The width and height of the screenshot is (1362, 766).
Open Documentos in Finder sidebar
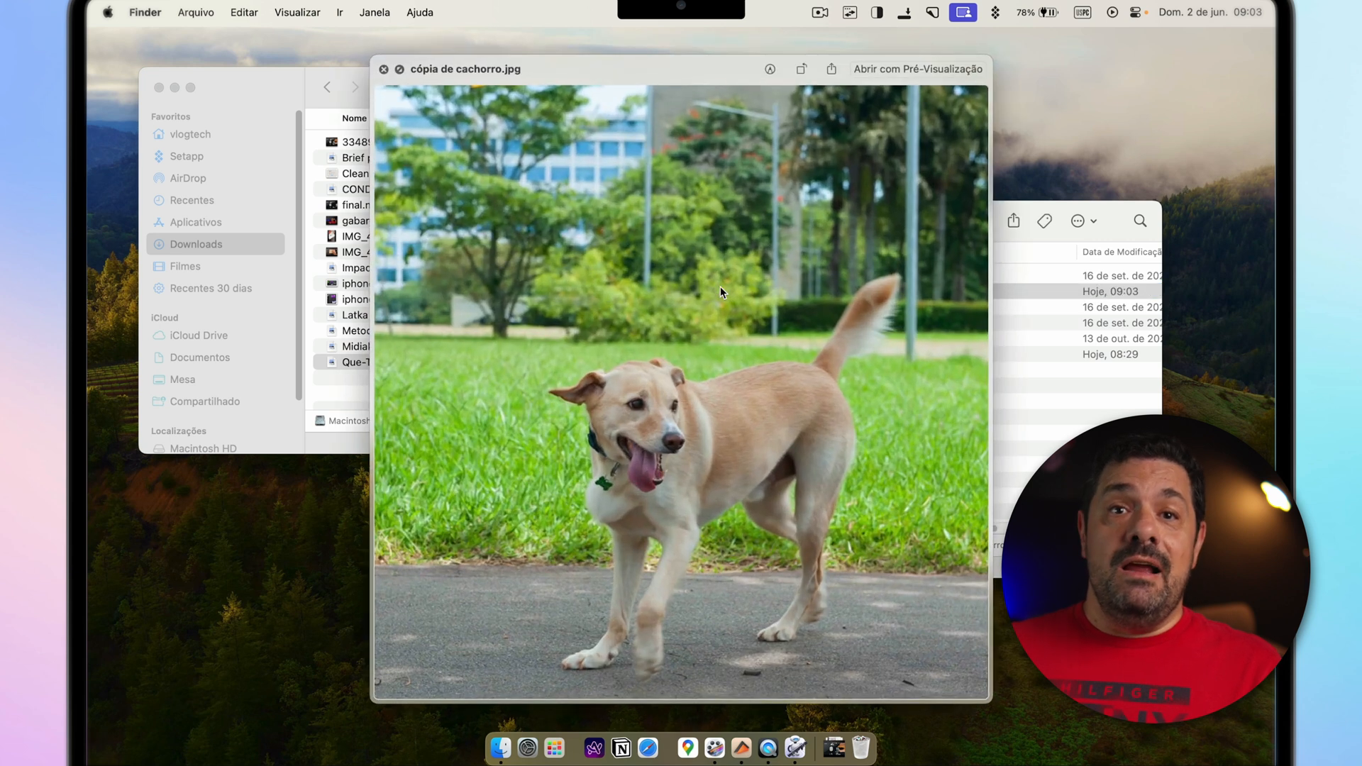pyautogui.click(x=199, y=357)
